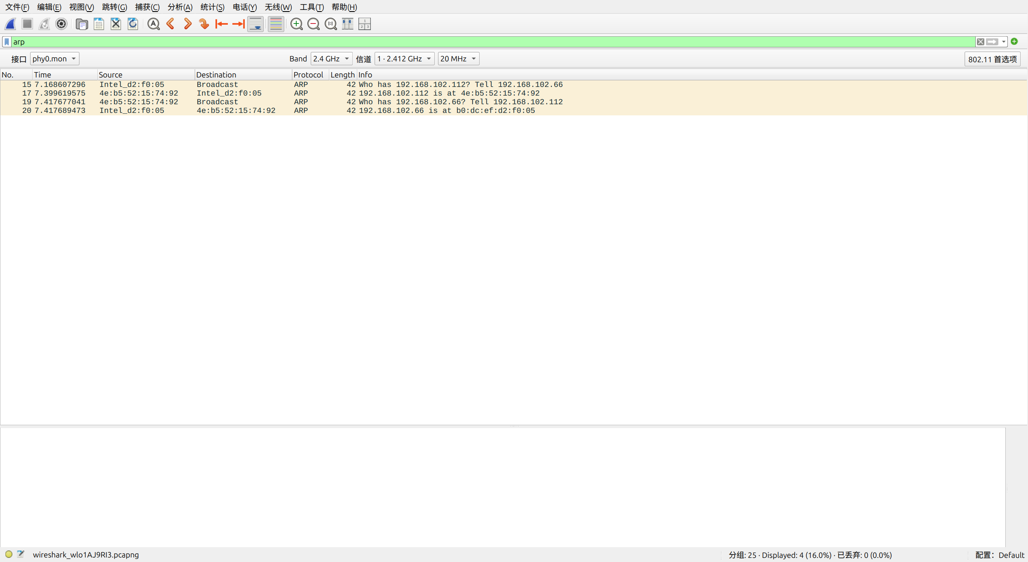Toggle packet list colorization
The height and width of the screenshot is (562, 1028).
276,24
